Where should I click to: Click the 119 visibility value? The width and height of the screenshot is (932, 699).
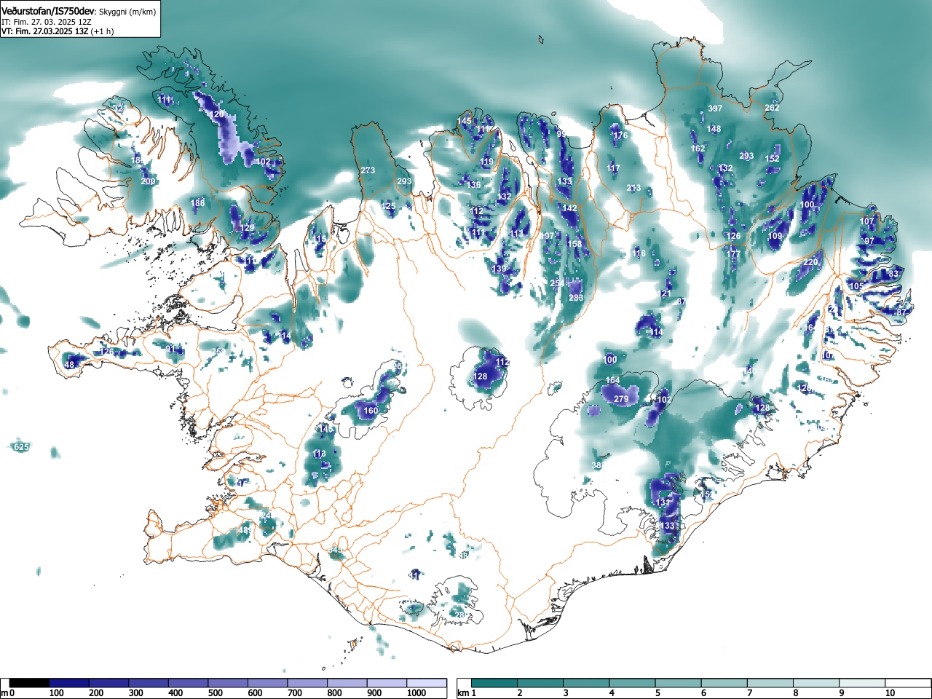point(486,162)
